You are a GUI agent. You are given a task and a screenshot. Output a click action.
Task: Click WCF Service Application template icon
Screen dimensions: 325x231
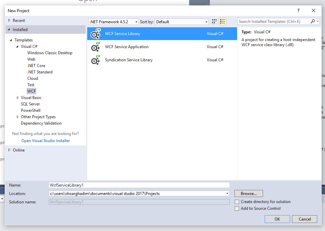coord(96,47)
